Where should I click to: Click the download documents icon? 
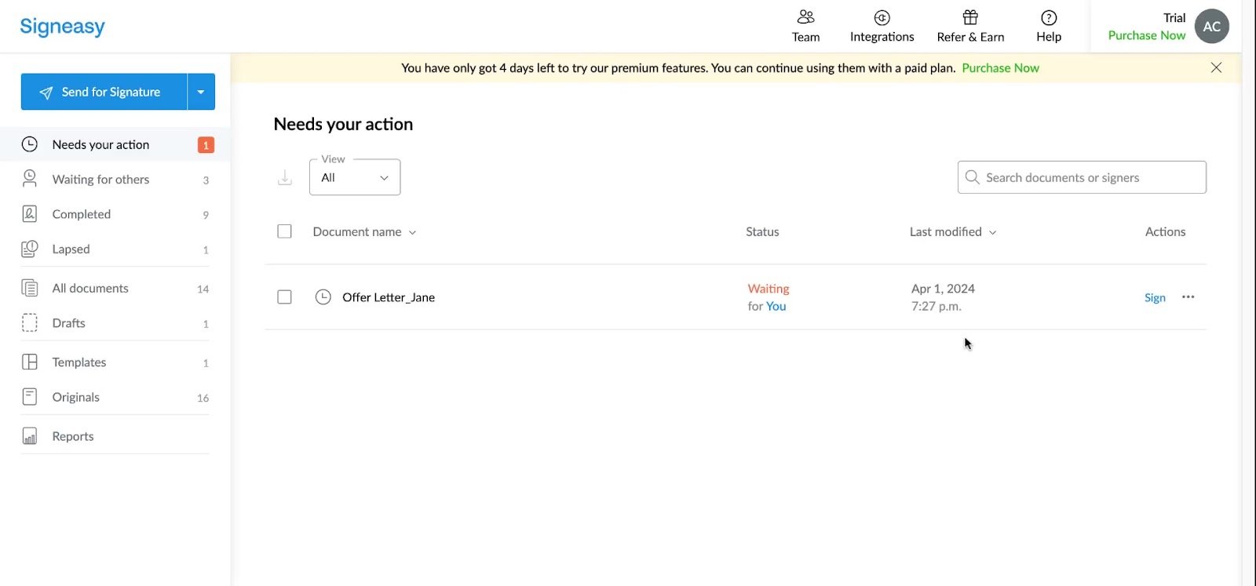click(x=285, y=178)
